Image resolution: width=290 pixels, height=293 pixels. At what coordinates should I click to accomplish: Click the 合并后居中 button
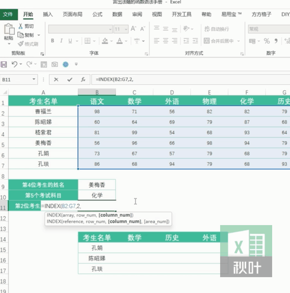[219, 41]
